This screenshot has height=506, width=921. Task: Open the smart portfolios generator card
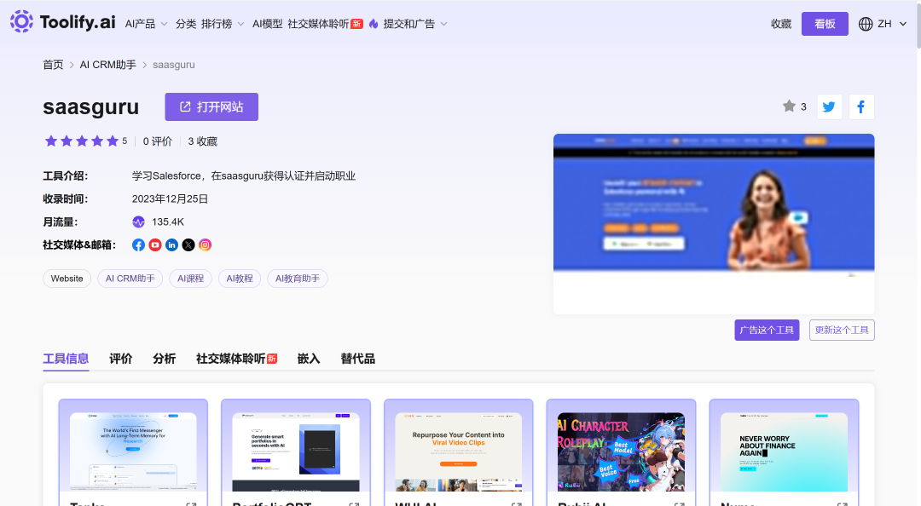(x=295, y=452)
